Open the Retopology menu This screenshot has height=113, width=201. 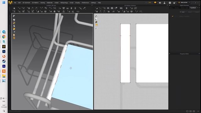click(64, 3)
